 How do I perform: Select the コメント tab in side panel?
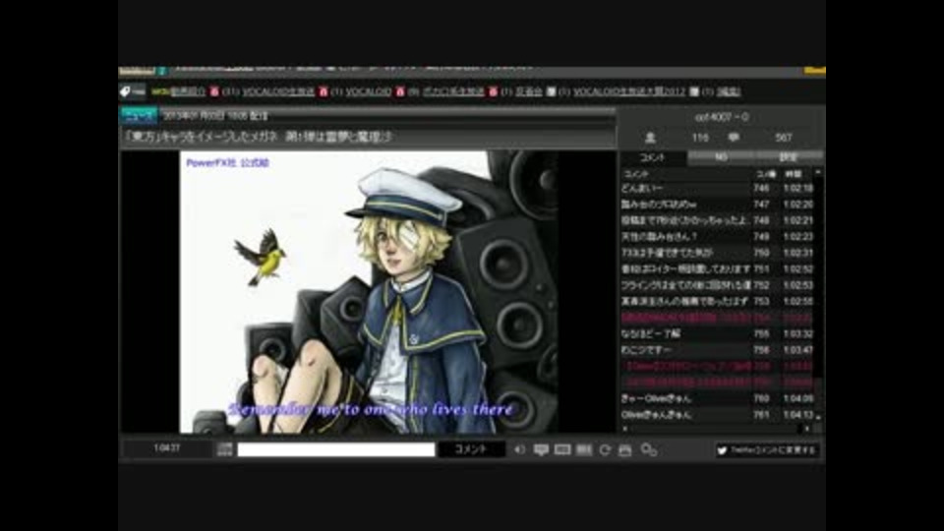653,157
